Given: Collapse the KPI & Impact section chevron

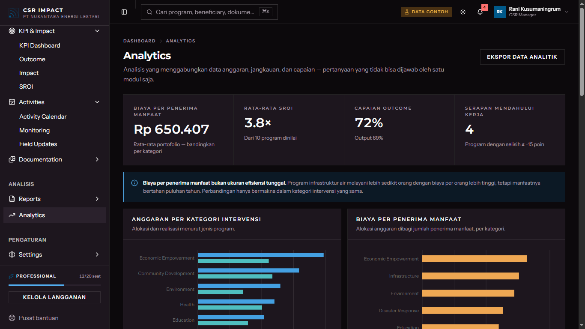Looking at the screenshot, I should [x=97, y=31].
